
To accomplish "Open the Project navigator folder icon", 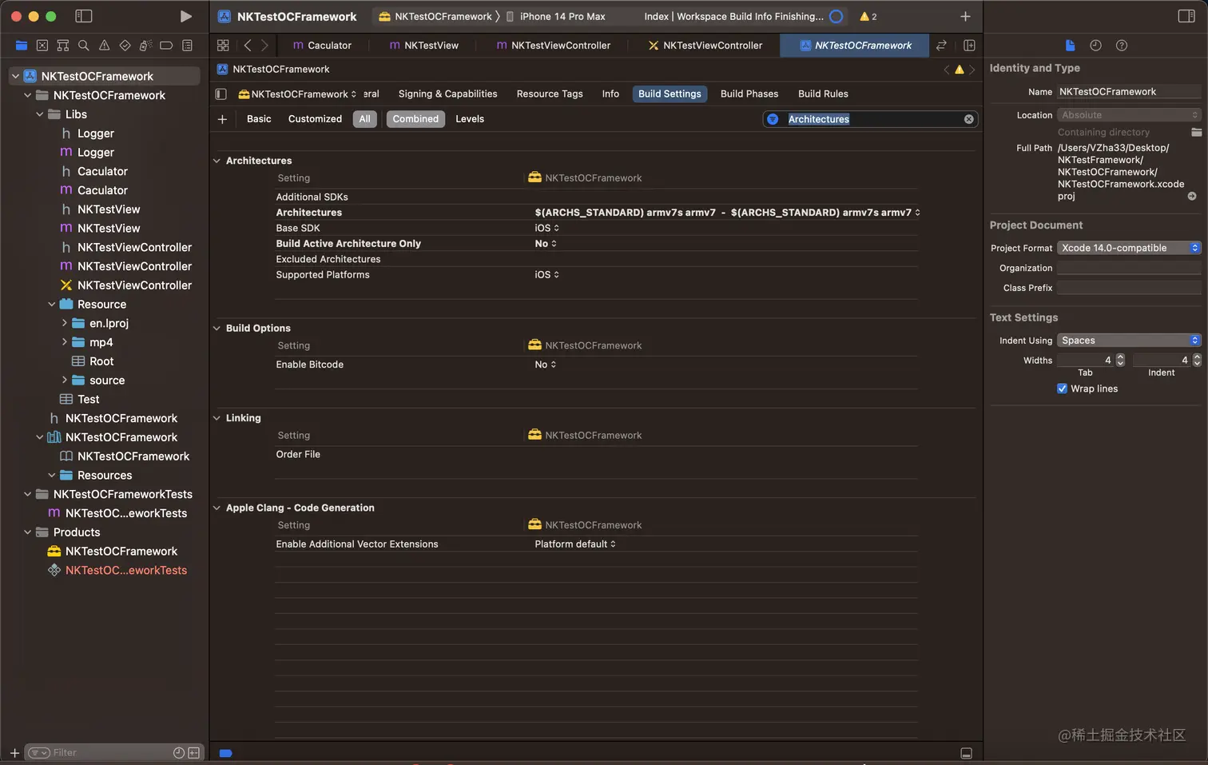I will (x=22, y=46).
